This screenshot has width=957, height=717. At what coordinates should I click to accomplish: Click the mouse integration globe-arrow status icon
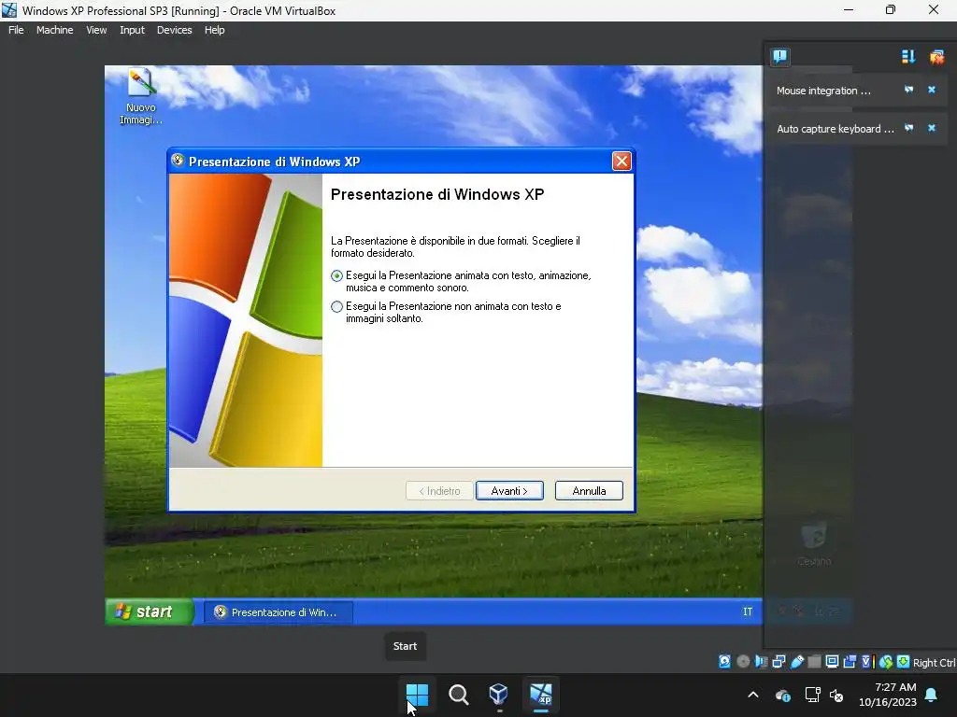[x=886, y=662]
